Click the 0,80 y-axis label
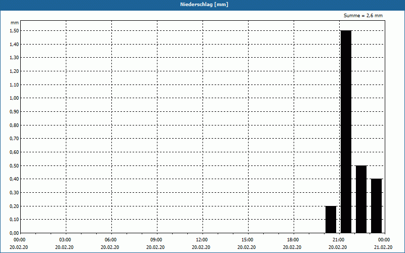The height and width of the screenshot is (253, 405). 14,125
